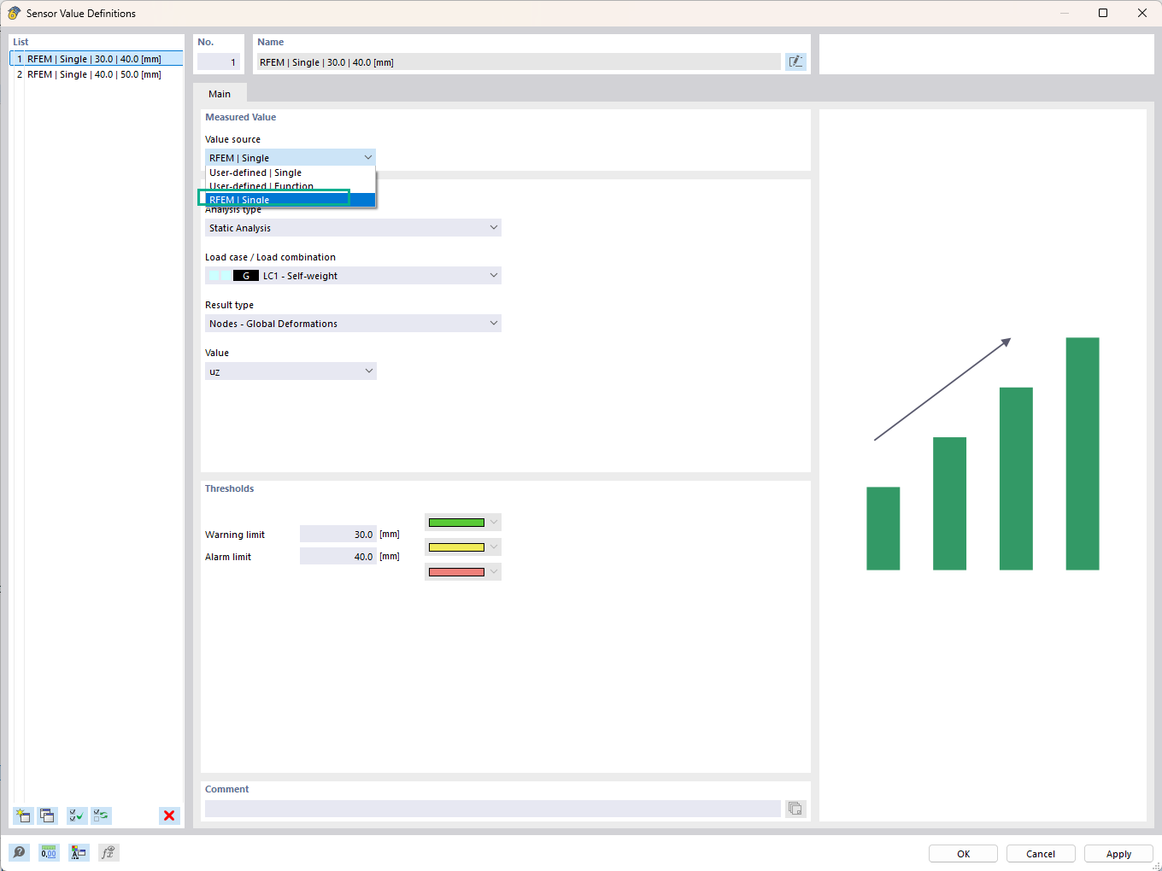The width and height of the screenshot is (1162, 871).
Task: Open help with the question mark icon
Action: (x=18, y=852)
